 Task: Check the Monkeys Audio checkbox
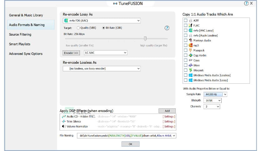tap(185, 41)
